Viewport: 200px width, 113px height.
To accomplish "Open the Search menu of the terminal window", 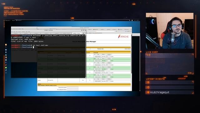I will pyautogui.click(x=19, y=32).
